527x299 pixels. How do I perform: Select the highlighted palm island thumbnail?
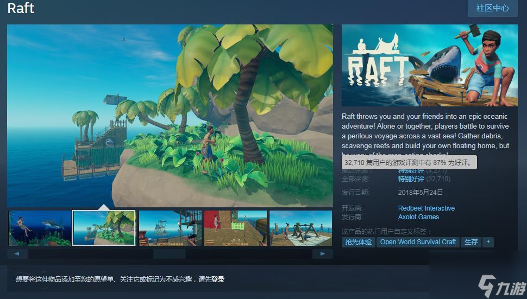pyautogui.click(x=104, y=228)
